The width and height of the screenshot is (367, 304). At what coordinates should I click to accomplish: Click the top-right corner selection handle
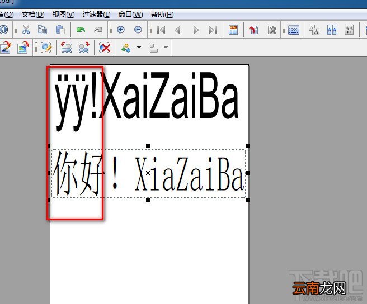tap(248, 146)
